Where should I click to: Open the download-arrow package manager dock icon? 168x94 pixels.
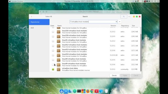coord(66,91)
